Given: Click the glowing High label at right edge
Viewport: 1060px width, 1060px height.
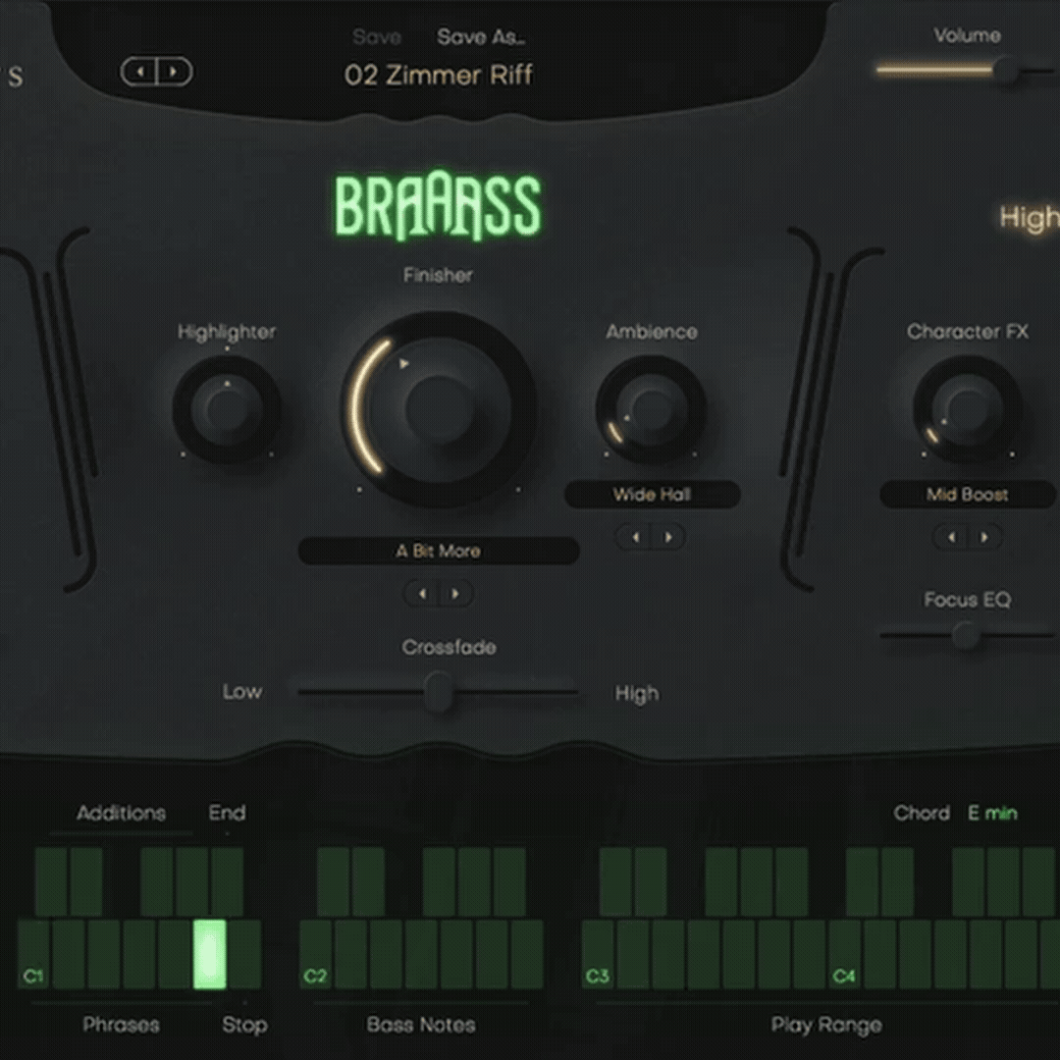Looking at the screenshot, I should tap(1030, 218).
